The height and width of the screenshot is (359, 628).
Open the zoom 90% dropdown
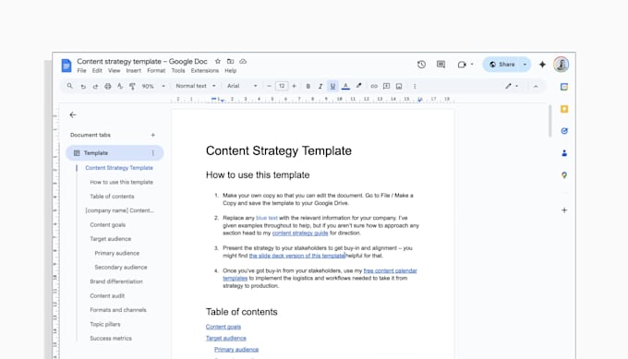(153, 86)
